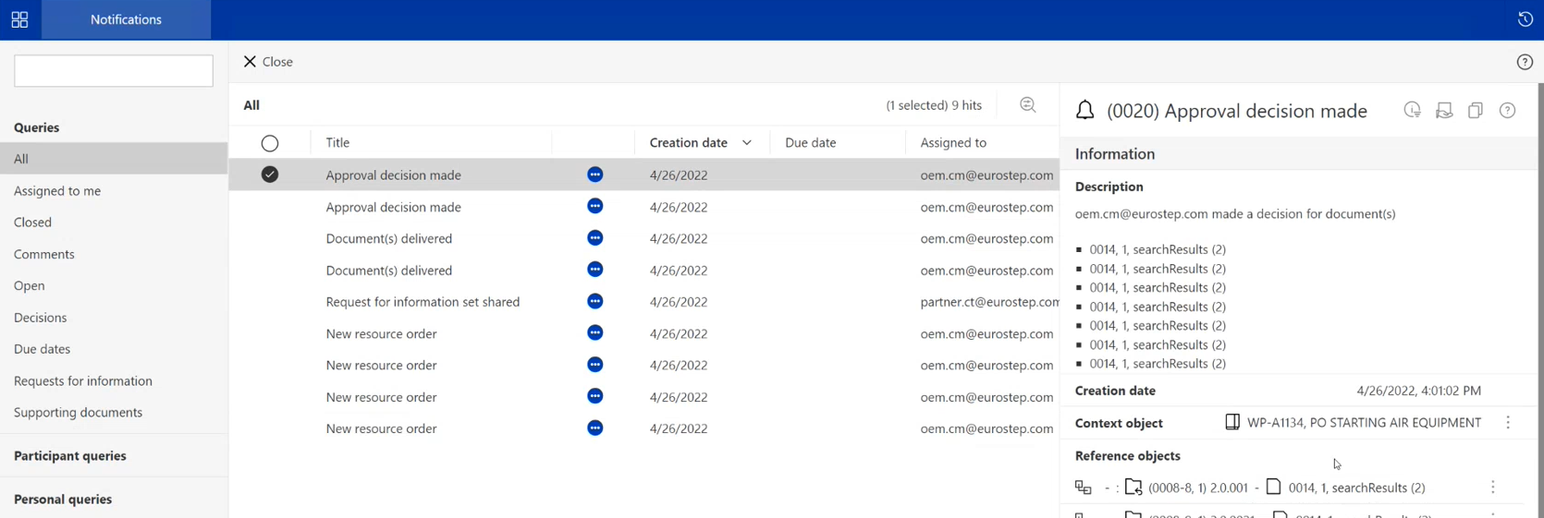Open status icon for Request for information row

click(594, 302)
